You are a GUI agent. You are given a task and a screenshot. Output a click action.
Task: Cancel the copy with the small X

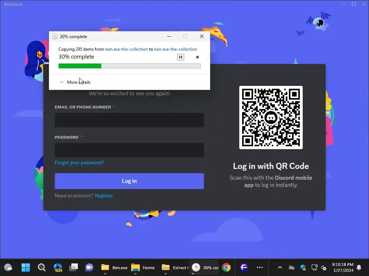197,57
